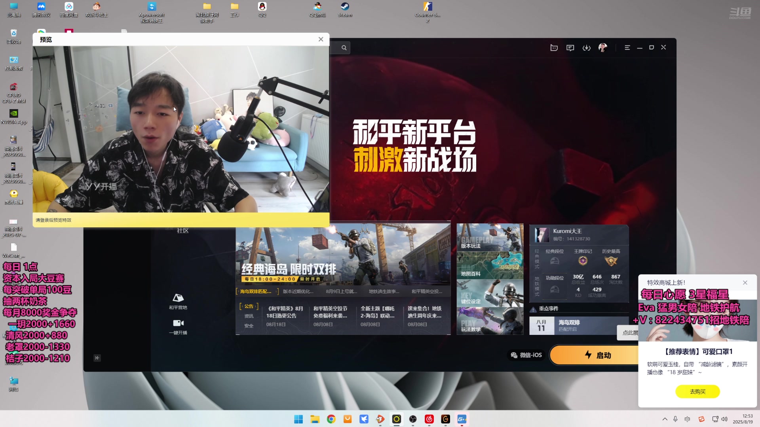This screenshot has width=760, height=427.
Task: Open the NVIDIA App desktop shortcut
Action: (13, 117)
